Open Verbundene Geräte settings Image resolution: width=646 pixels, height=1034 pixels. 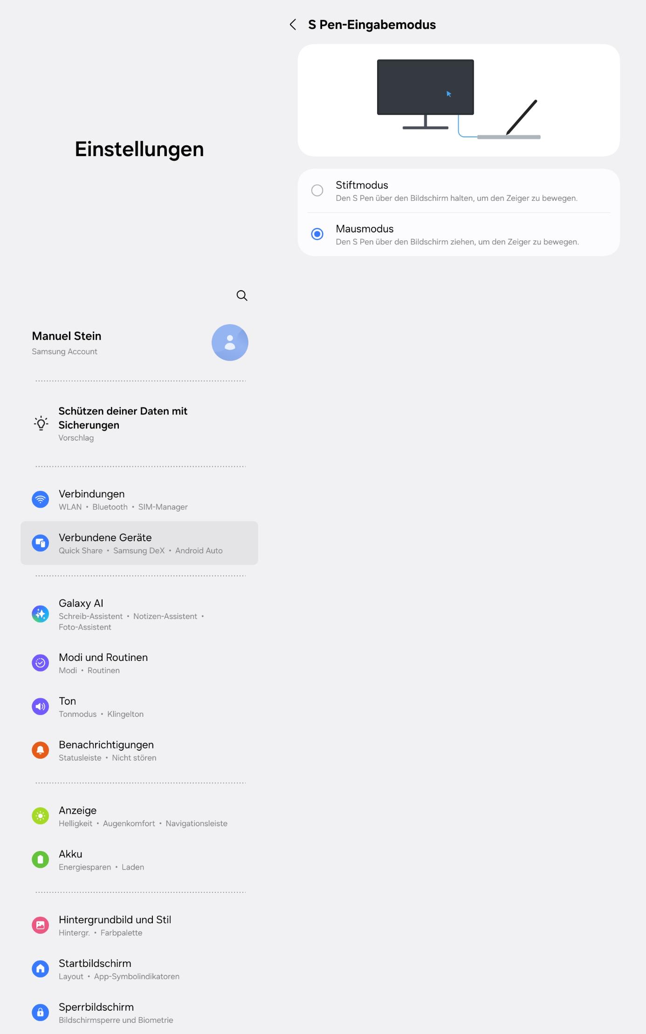point(139,543)
